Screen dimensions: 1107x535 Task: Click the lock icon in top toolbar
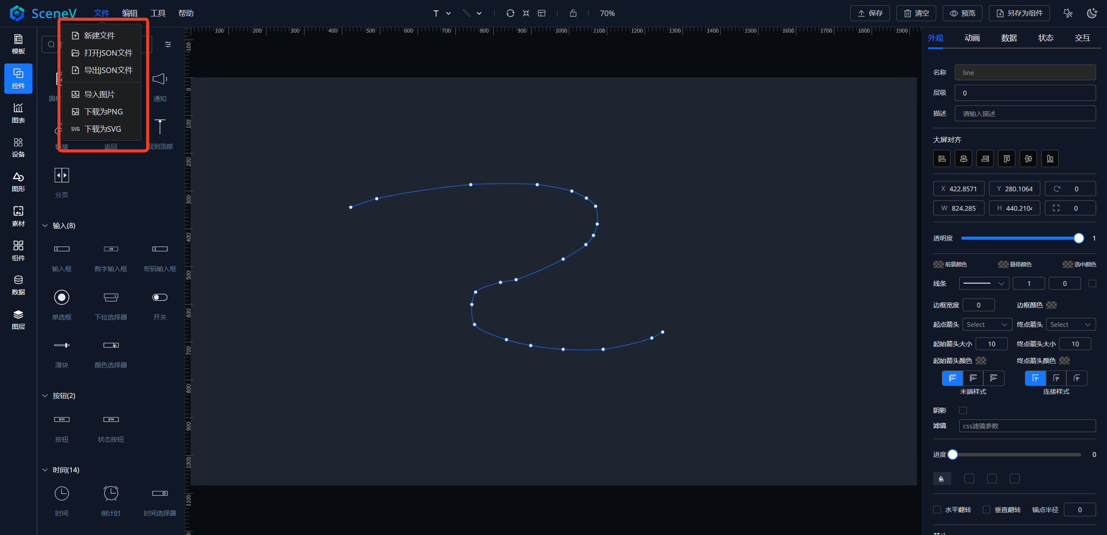pos(573,13)
